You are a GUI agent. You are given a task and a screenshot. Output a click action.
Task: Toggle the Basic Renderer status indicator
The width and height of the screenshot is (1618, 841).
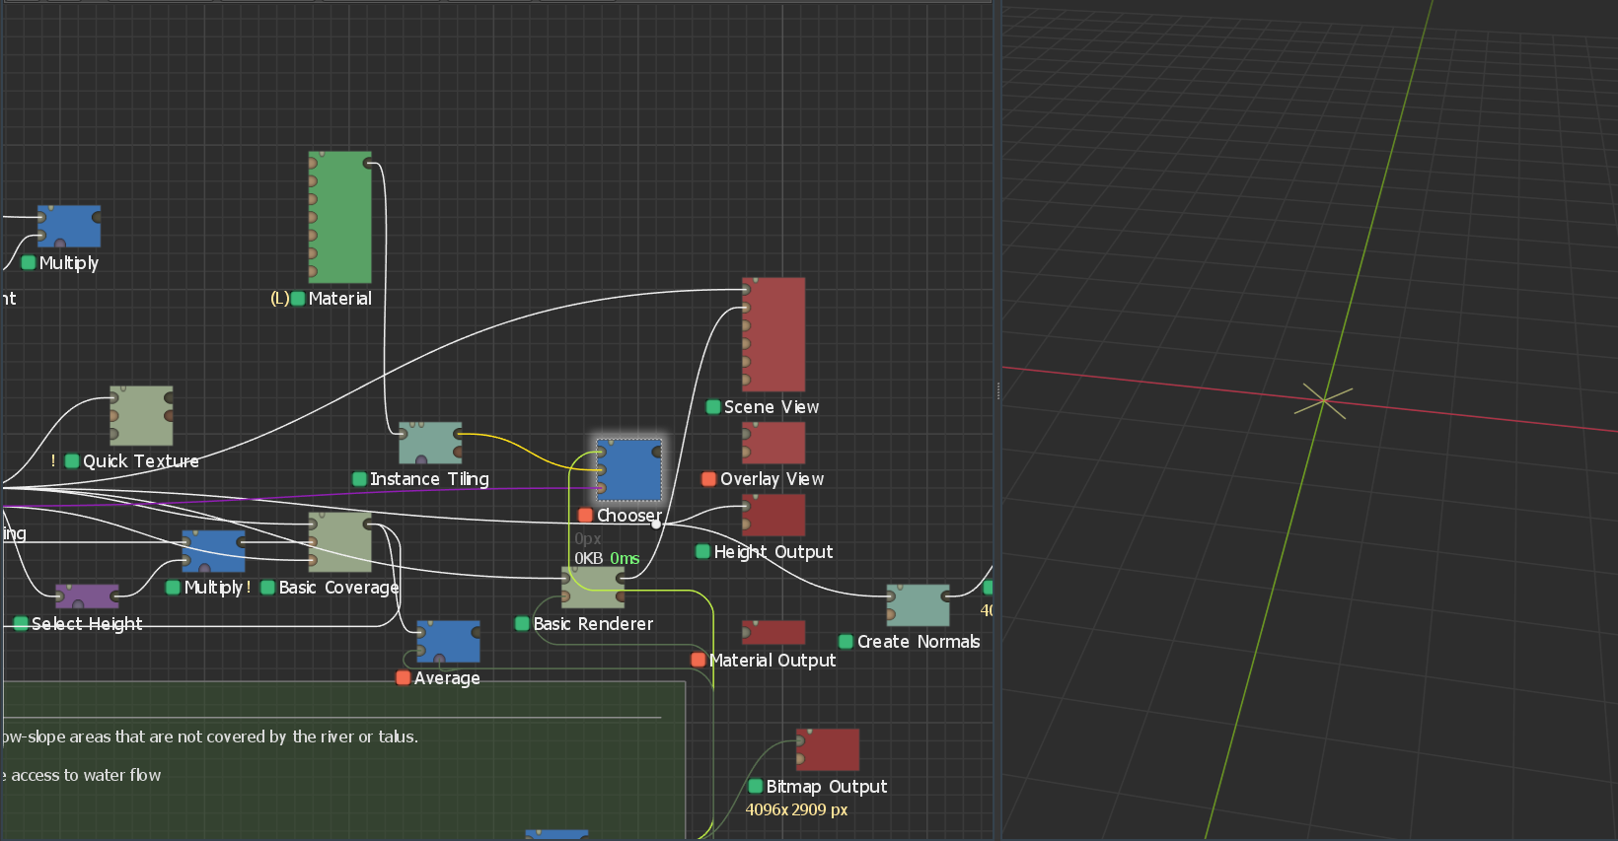pyautogui.click(x=523, y=623)
